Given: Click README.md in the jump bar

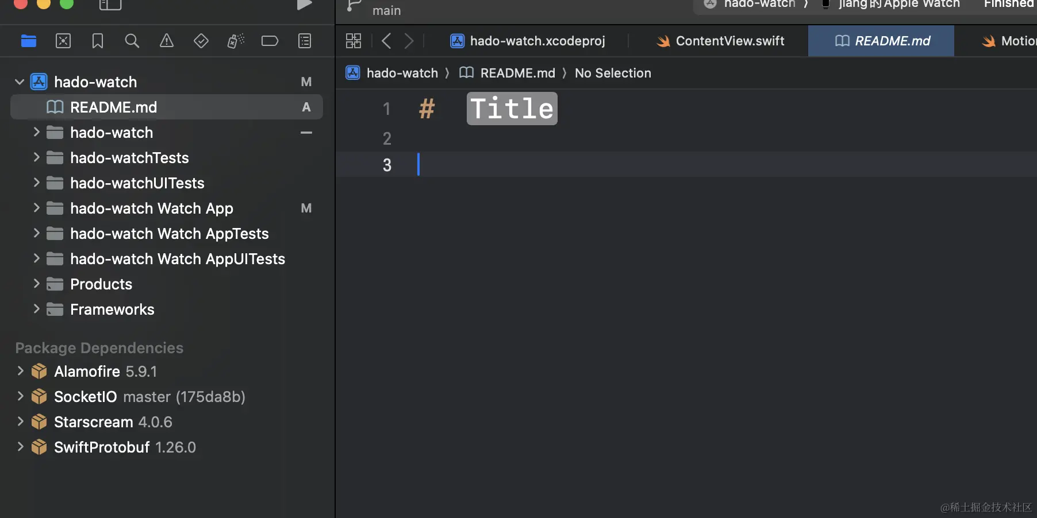Looking at the screenshot, I should [x=518, y=73].
